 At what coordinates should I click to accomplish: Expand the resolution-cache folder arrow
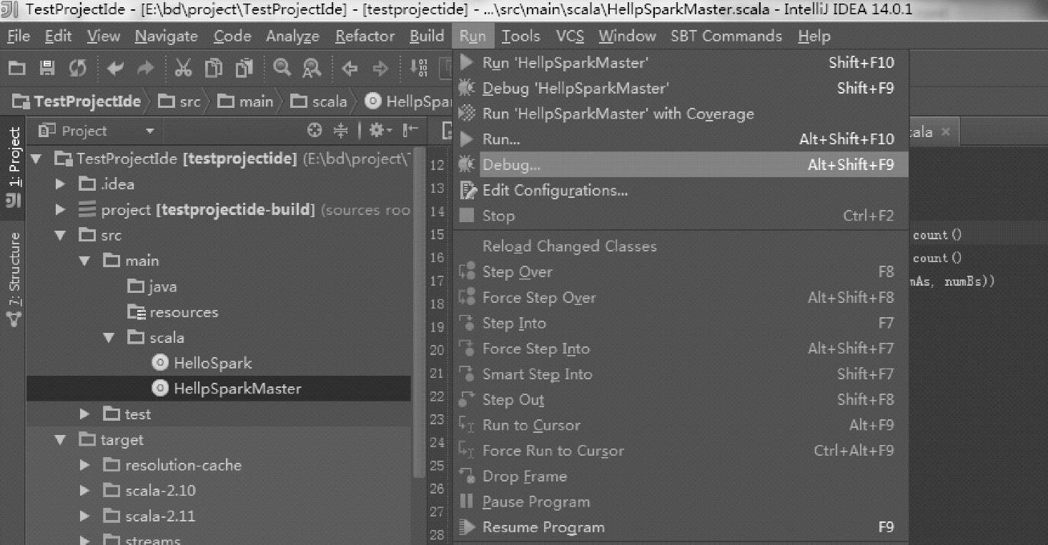[x=85, y=466]
